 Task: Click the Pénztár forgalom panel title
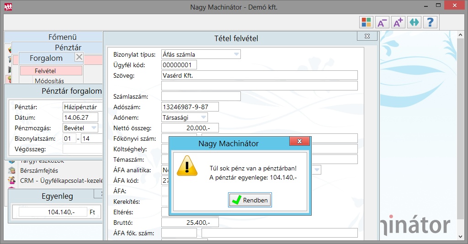click(72, 91)
